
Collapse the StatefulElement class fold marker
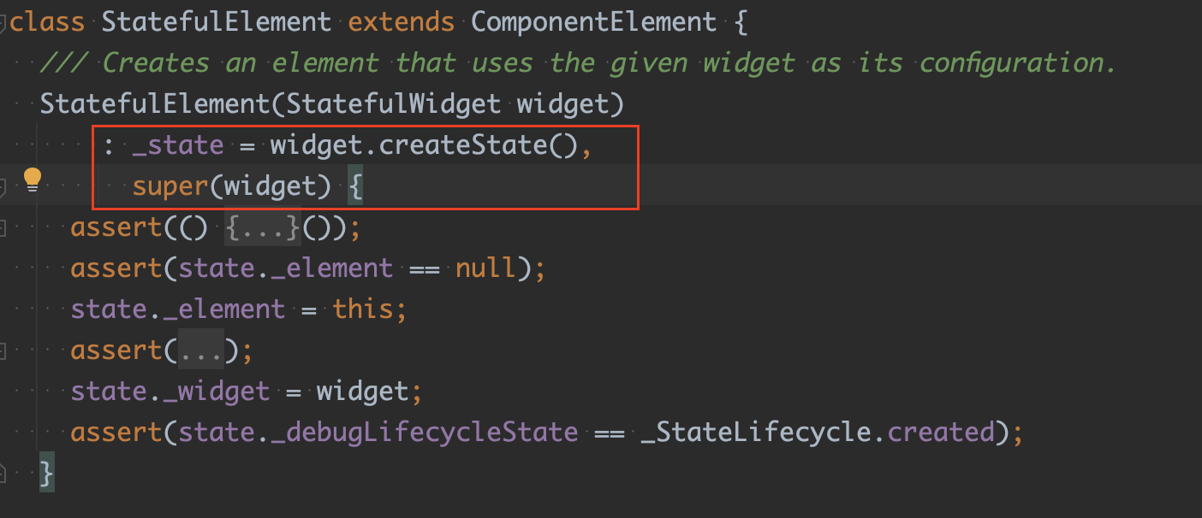click(3, 22)
